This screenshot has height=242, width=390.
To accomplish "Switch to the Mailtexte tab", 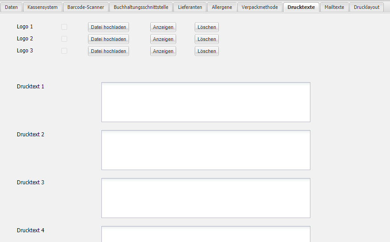I will pyautogui.click(x=334, y=7).
